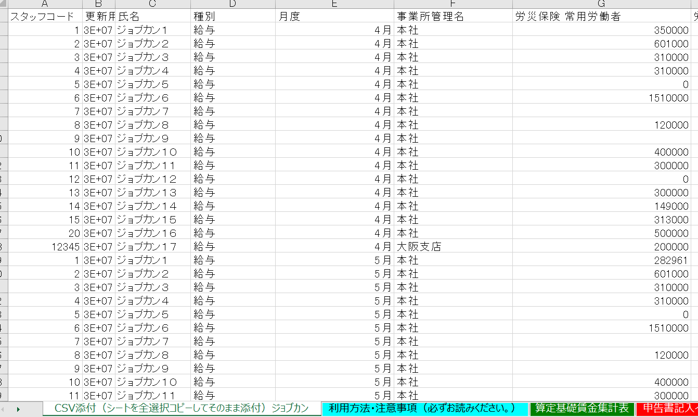Click the 月度 header cell
Screen dimensions: 698x417
(x=334, y=16)
